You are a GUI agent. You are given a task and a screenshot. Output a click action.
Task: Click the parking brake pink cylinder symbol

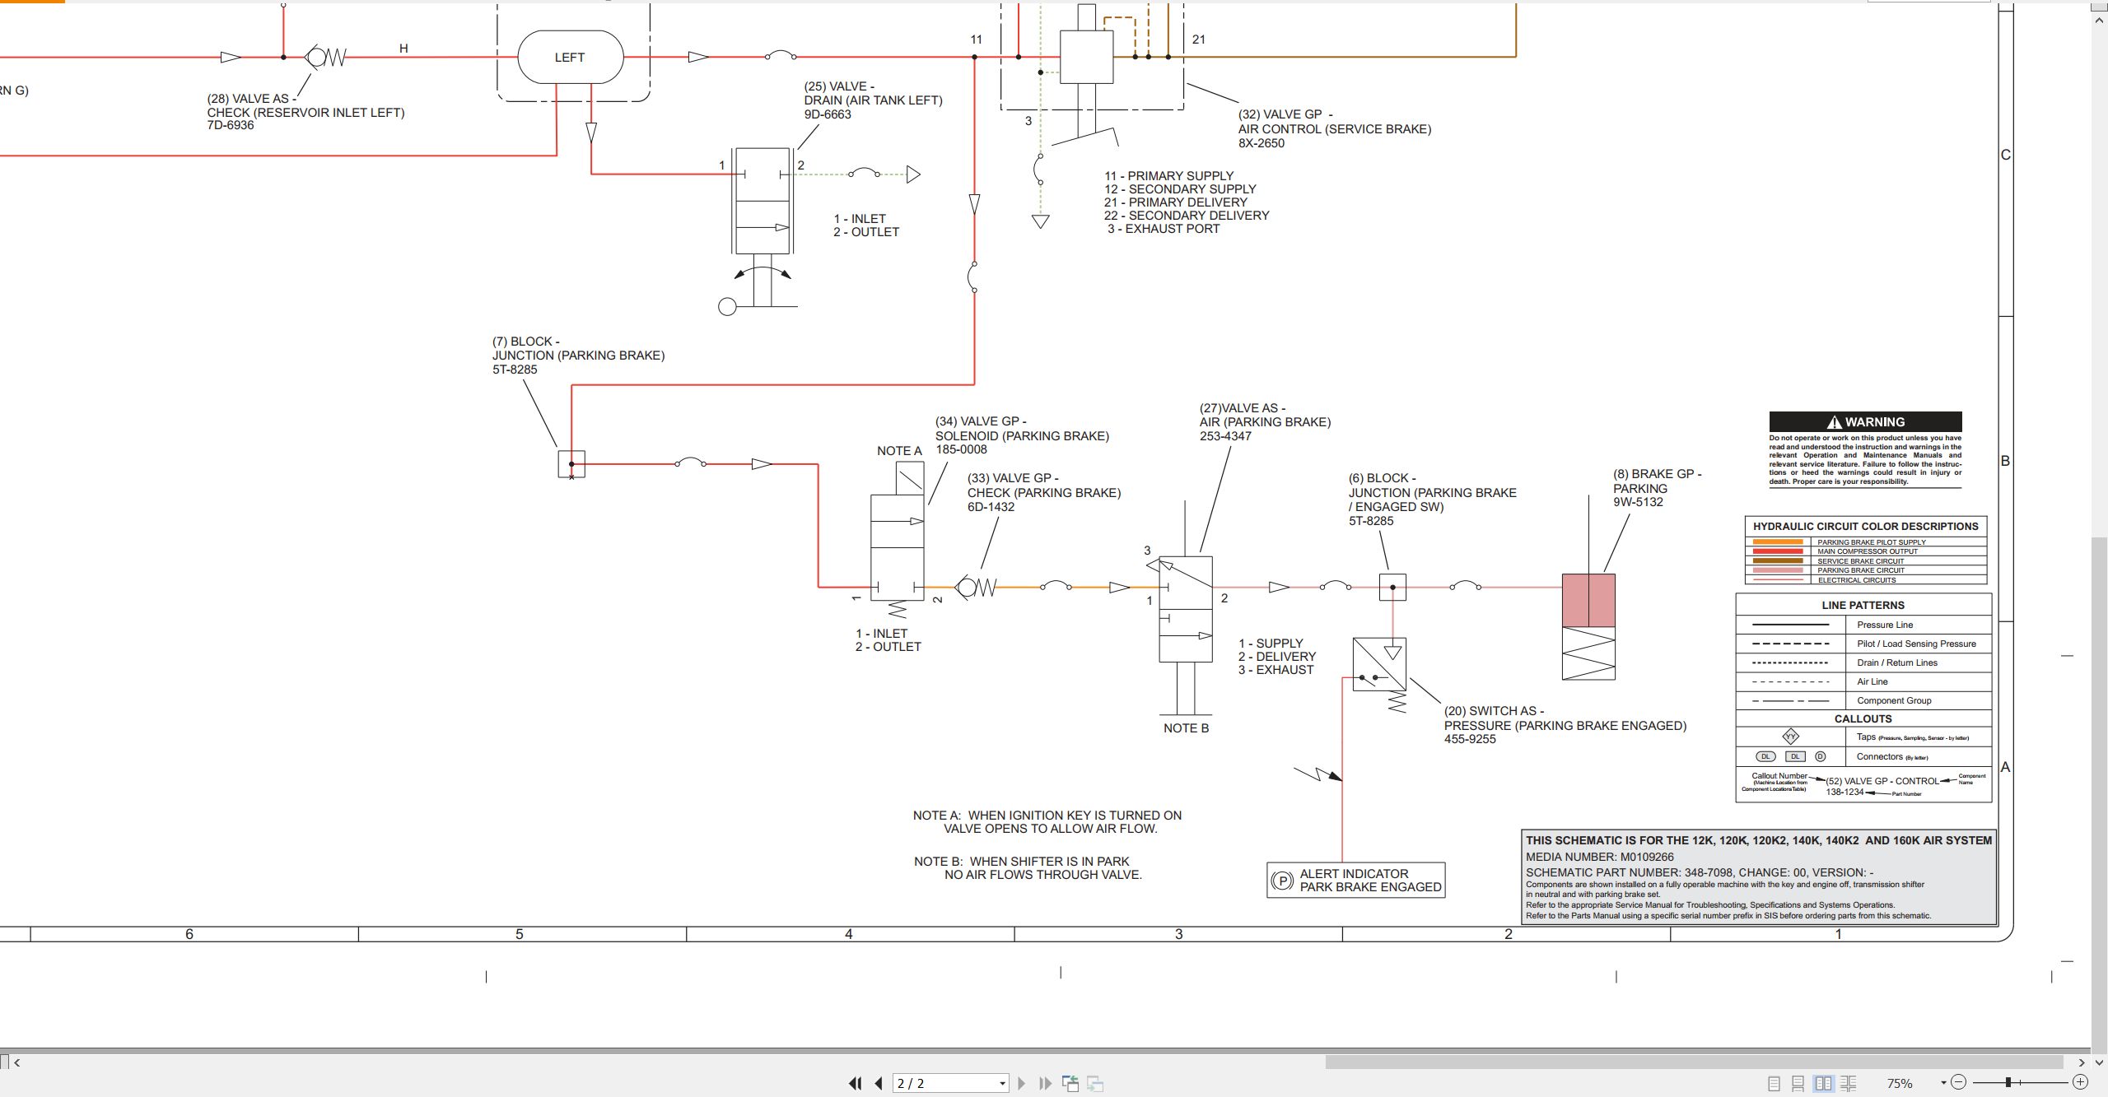point(1588,601)
